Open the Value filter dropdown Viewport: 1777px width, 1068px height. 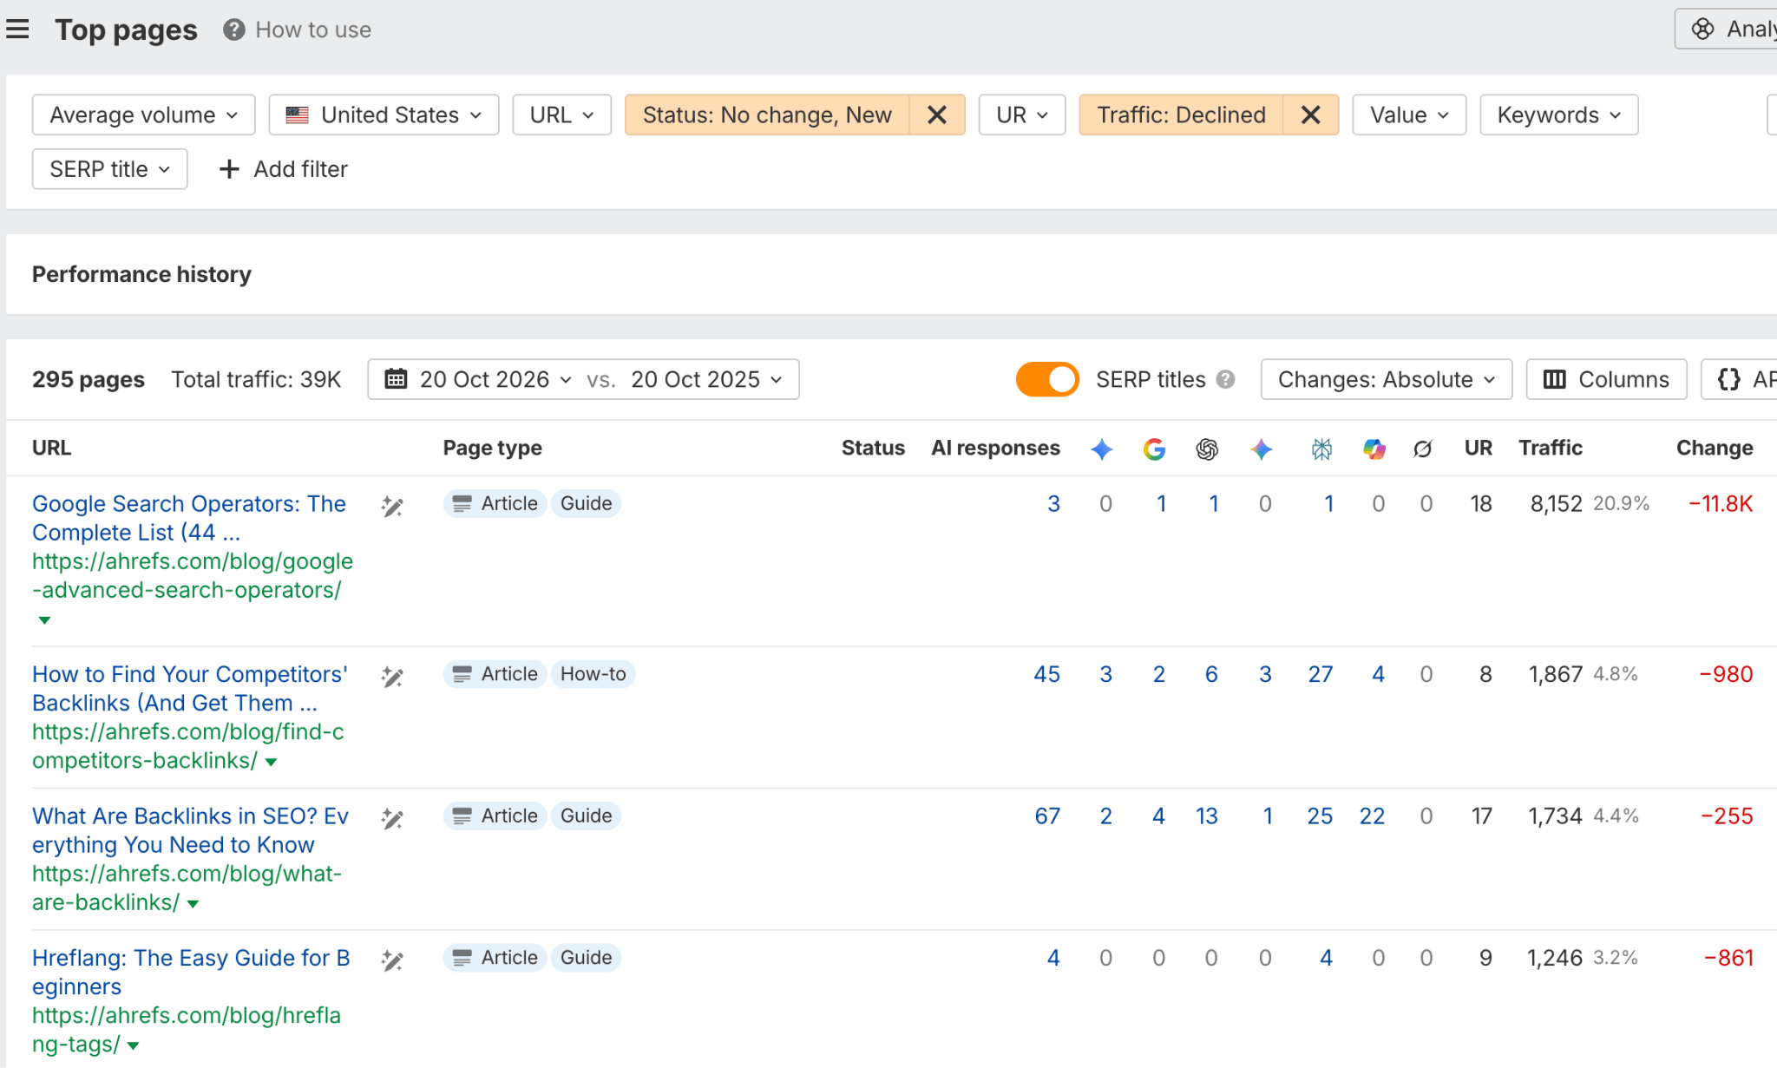[x=1409, y=115]
